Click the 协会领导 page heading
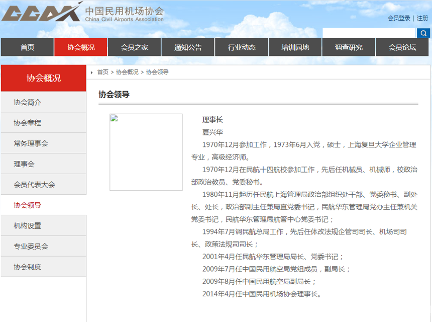The width and height of the screenshot is (432, 322). tap(114, 95)
